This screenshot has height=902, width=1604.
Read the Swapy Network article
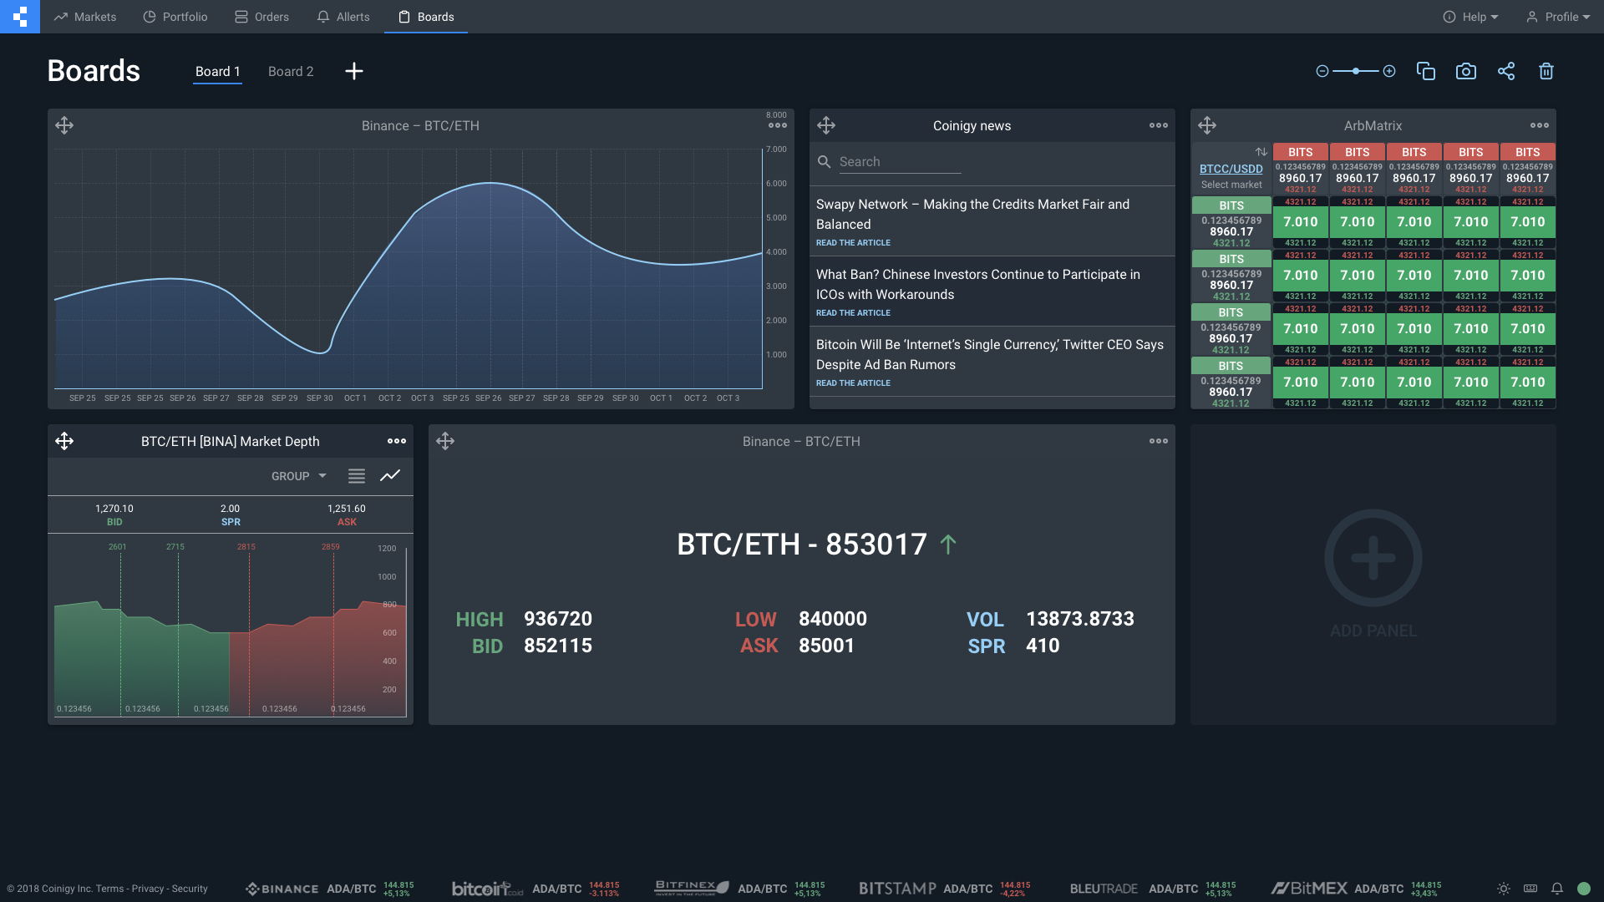pyautogui.click(x=853, y=243)
